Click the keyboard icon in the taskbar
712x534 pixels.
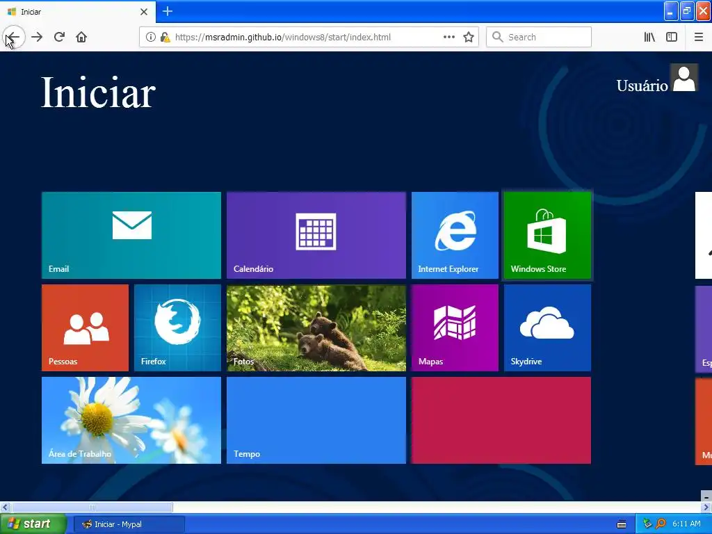pos(622,524)
